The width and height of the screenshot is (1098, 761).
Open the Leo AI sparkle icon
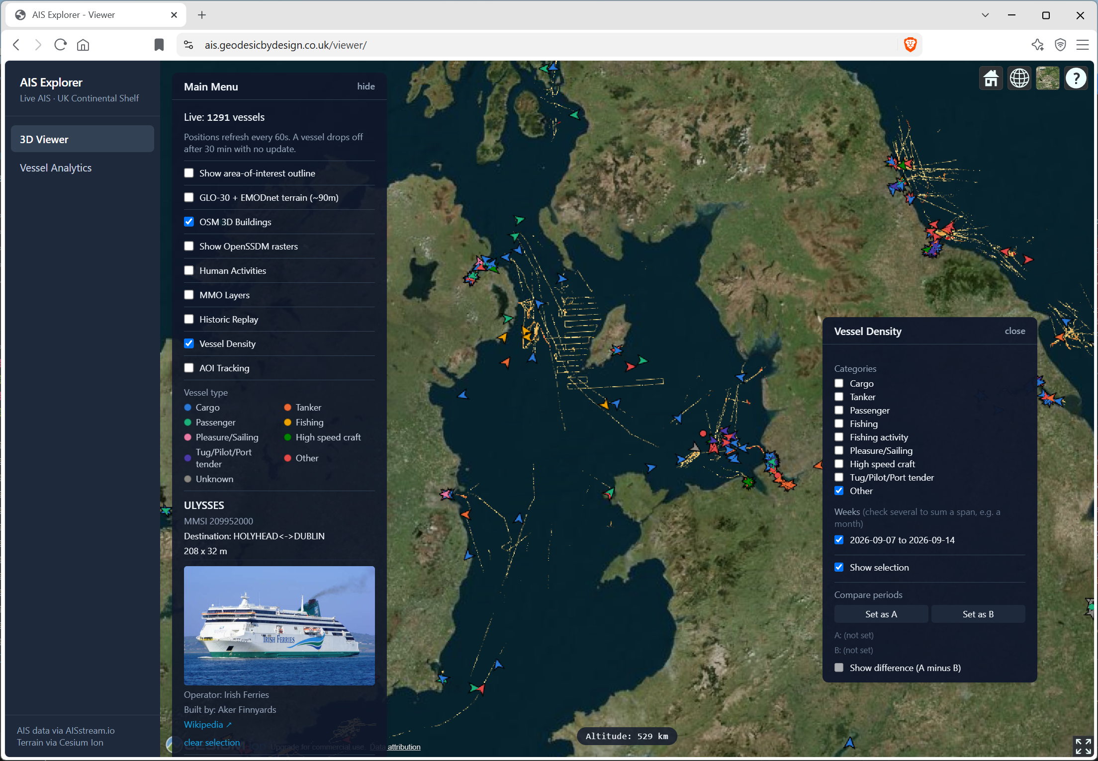(x=1037, y=45)
